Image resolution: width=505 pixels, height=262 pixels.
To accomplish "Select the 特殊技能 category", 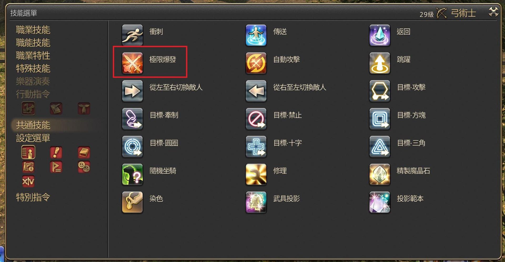I will click(x=33, y=68).
